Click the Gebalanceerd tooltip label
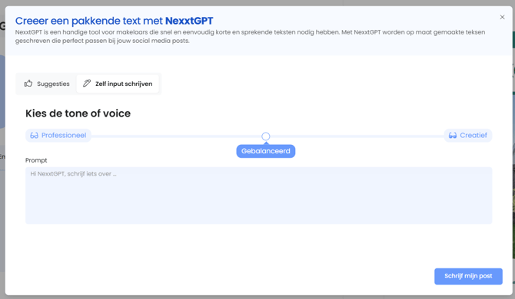Screen dimensions: 515x299 (266, 151)
